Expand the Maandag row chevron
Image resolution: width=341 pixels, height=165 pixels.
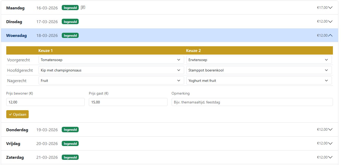(330, 8)
